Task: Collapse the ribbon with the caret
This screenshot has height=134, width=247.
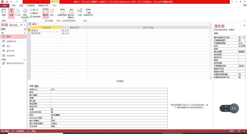Action: point(245,21)
